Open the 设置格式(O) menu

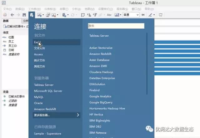[x=106, y=9]
